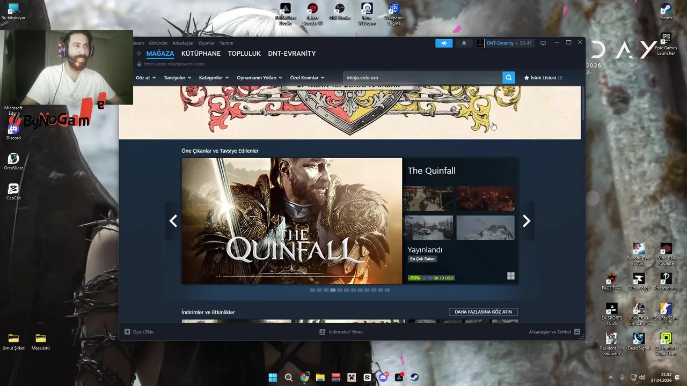
Task: Select the snowy mountain Quinfall screenshot
Action: [485, 228]
